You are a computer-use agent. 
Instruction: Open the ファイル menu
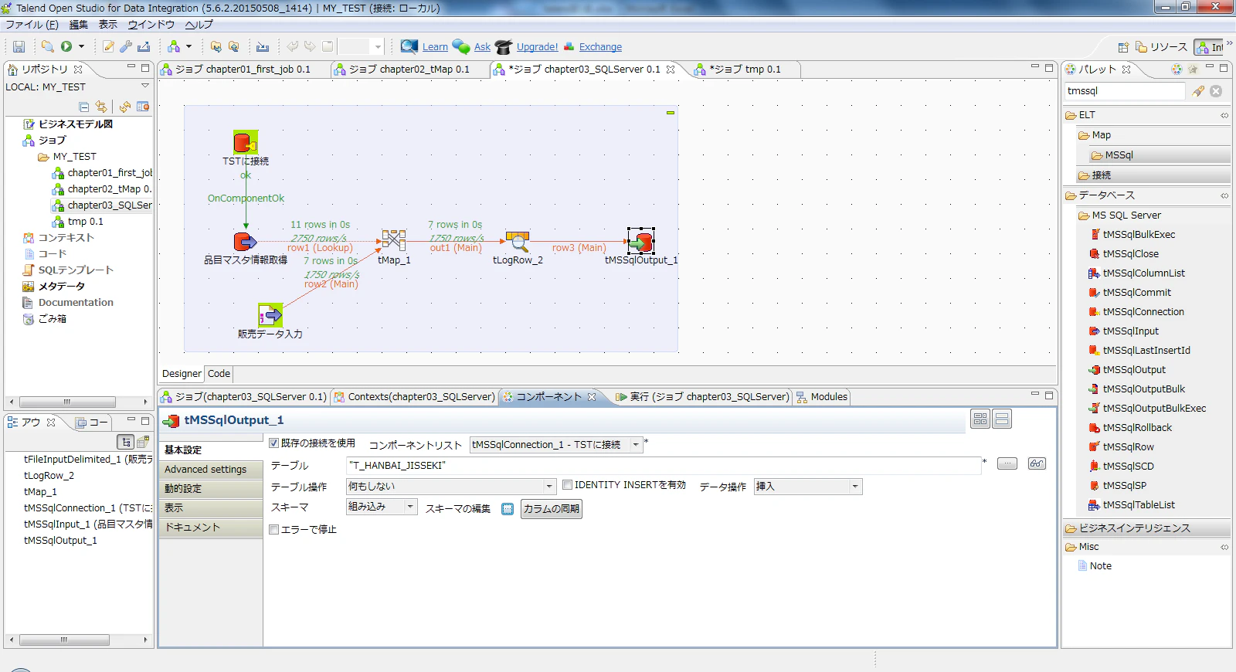click(32, 25)
